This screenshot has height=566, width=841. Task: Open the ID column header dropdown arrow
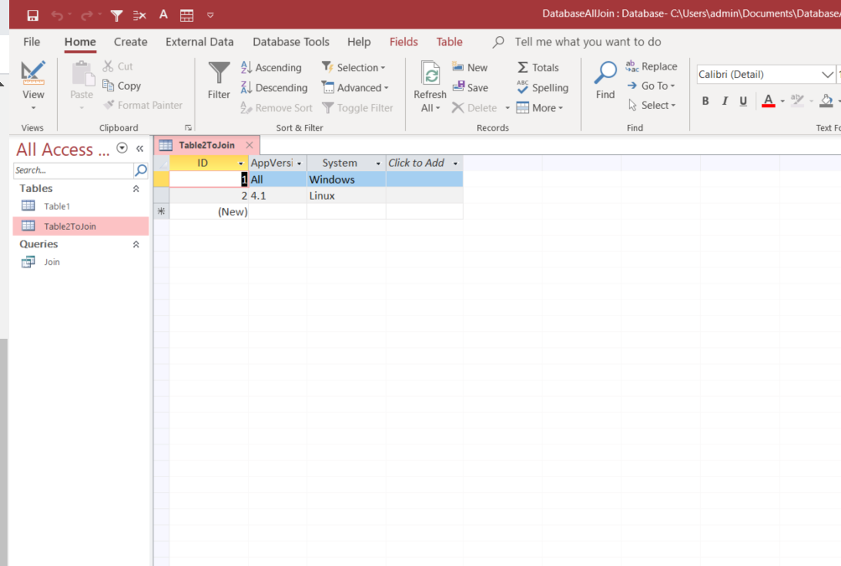point(241,164)
